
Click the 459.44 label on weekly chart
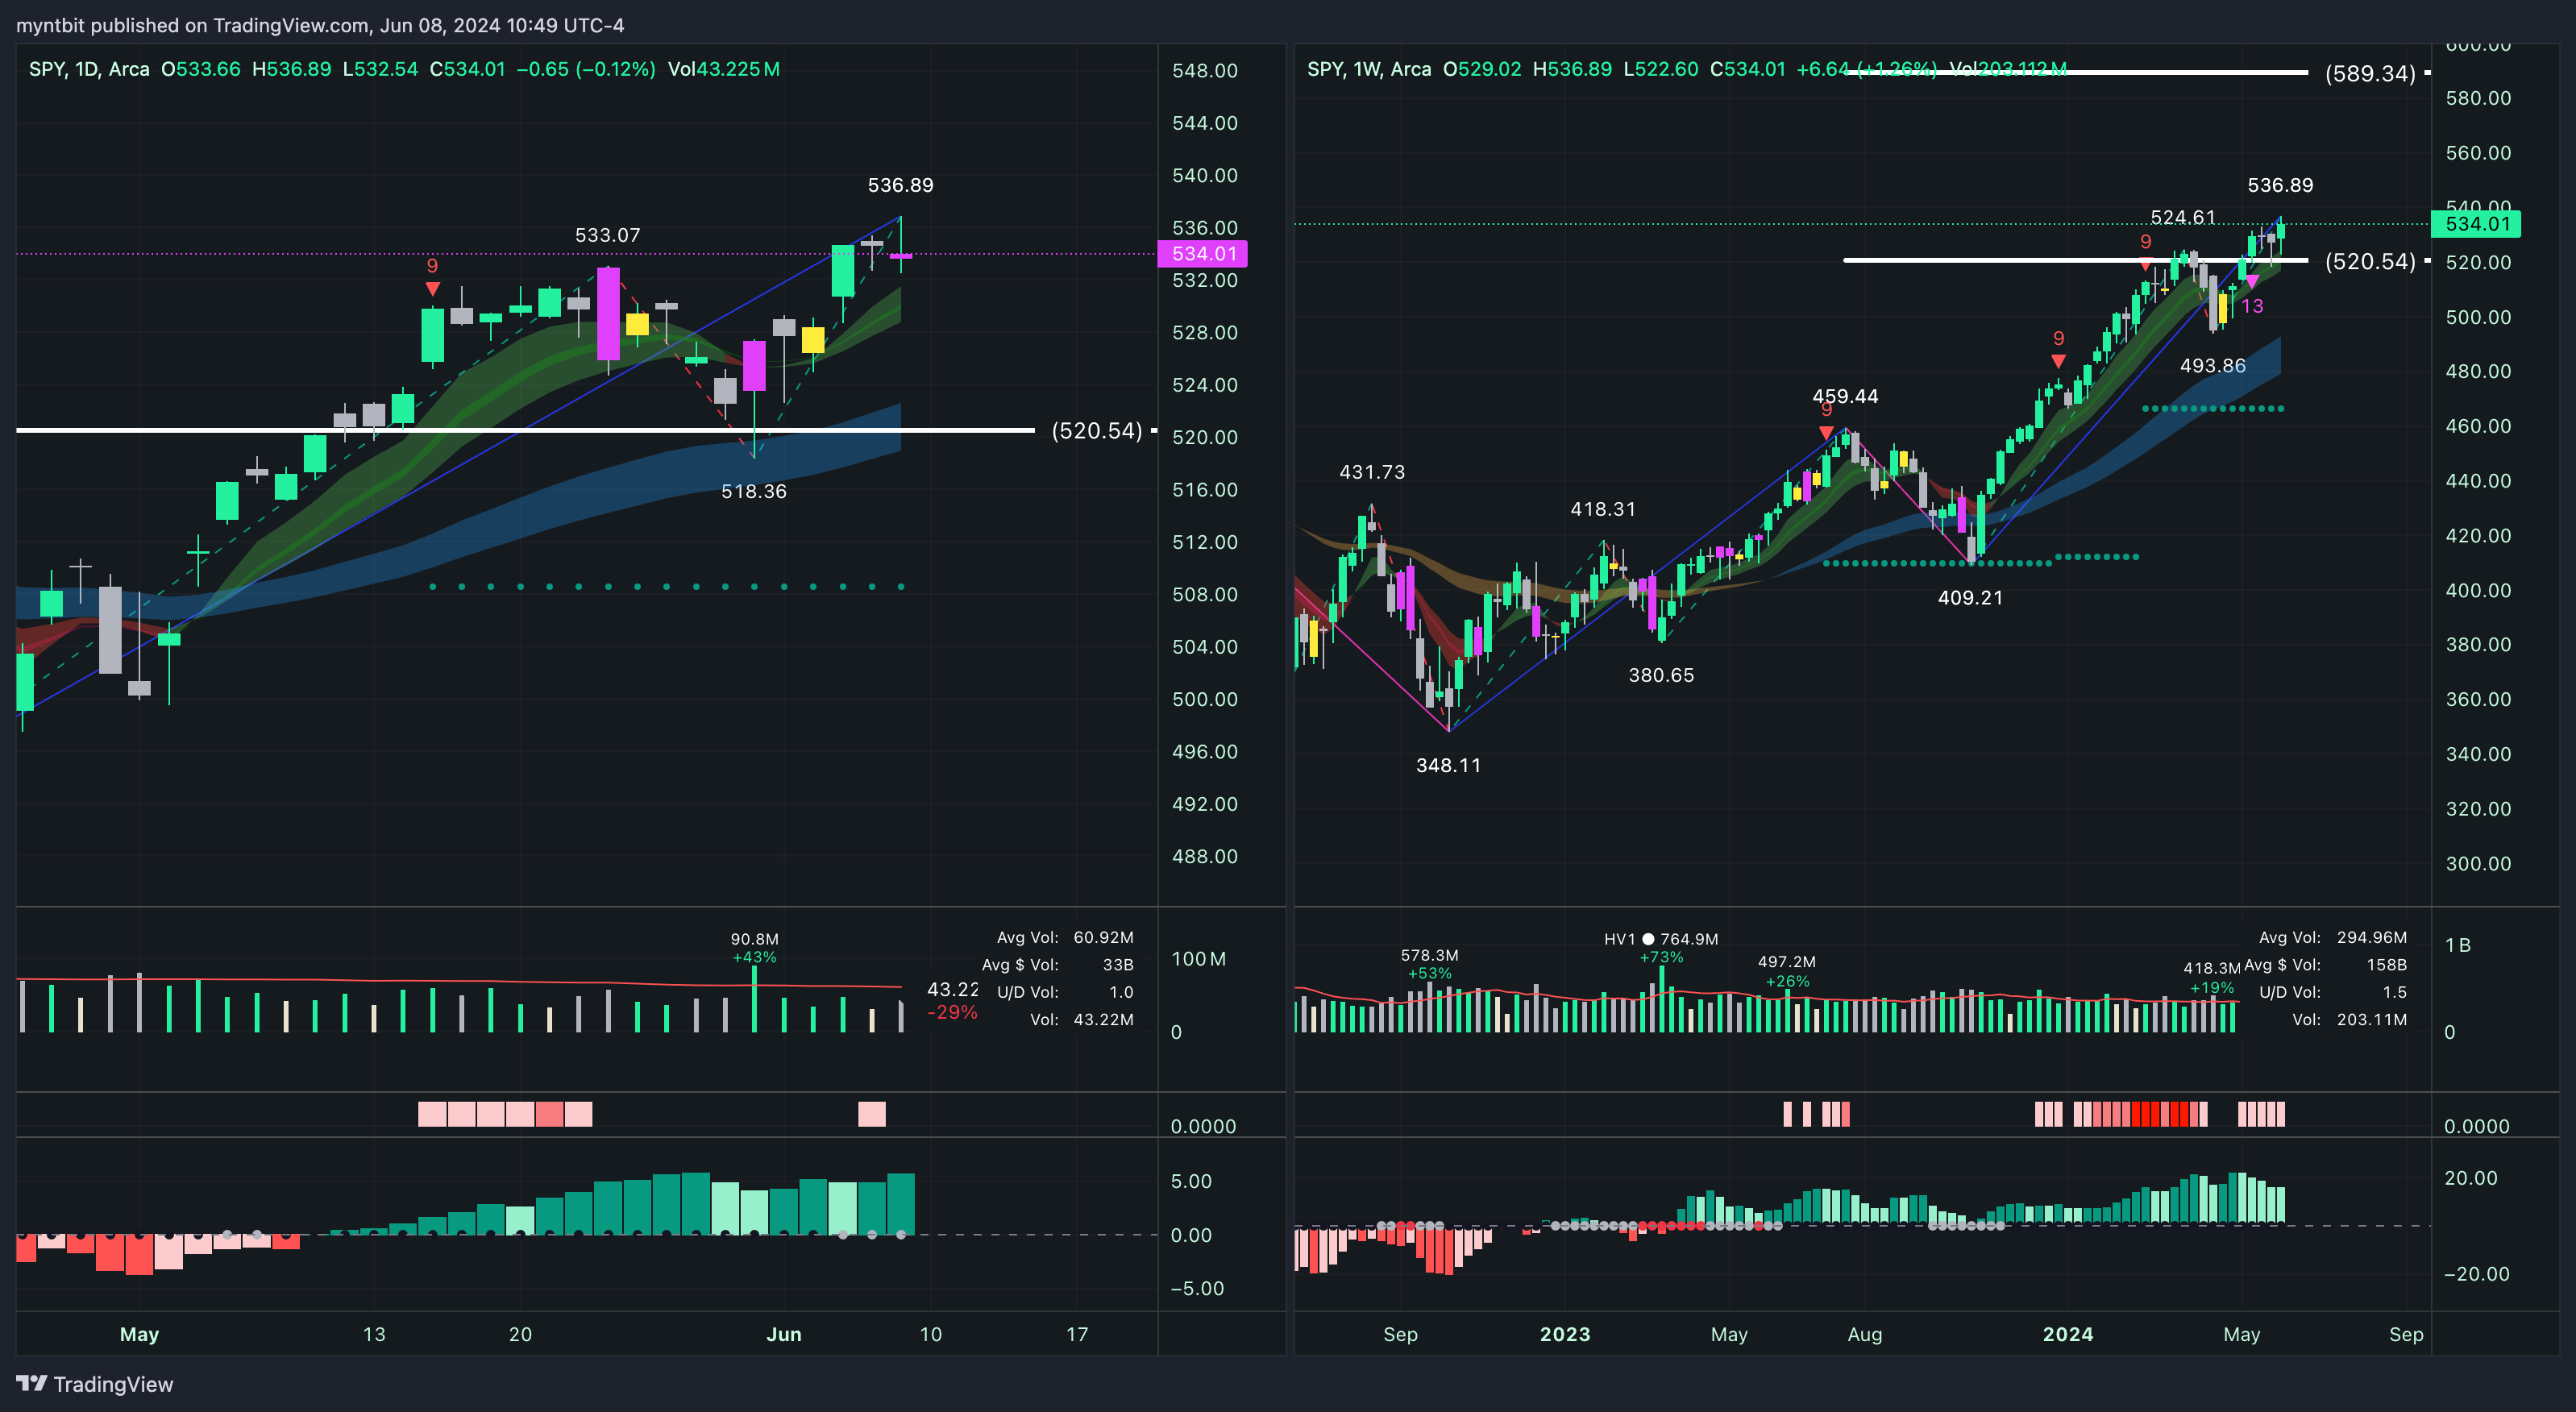tap(1845, 396)
